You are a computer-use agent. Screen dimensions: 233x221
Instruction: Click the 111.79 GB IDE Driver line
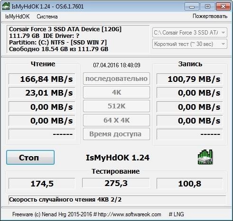[x=44, y=36]
